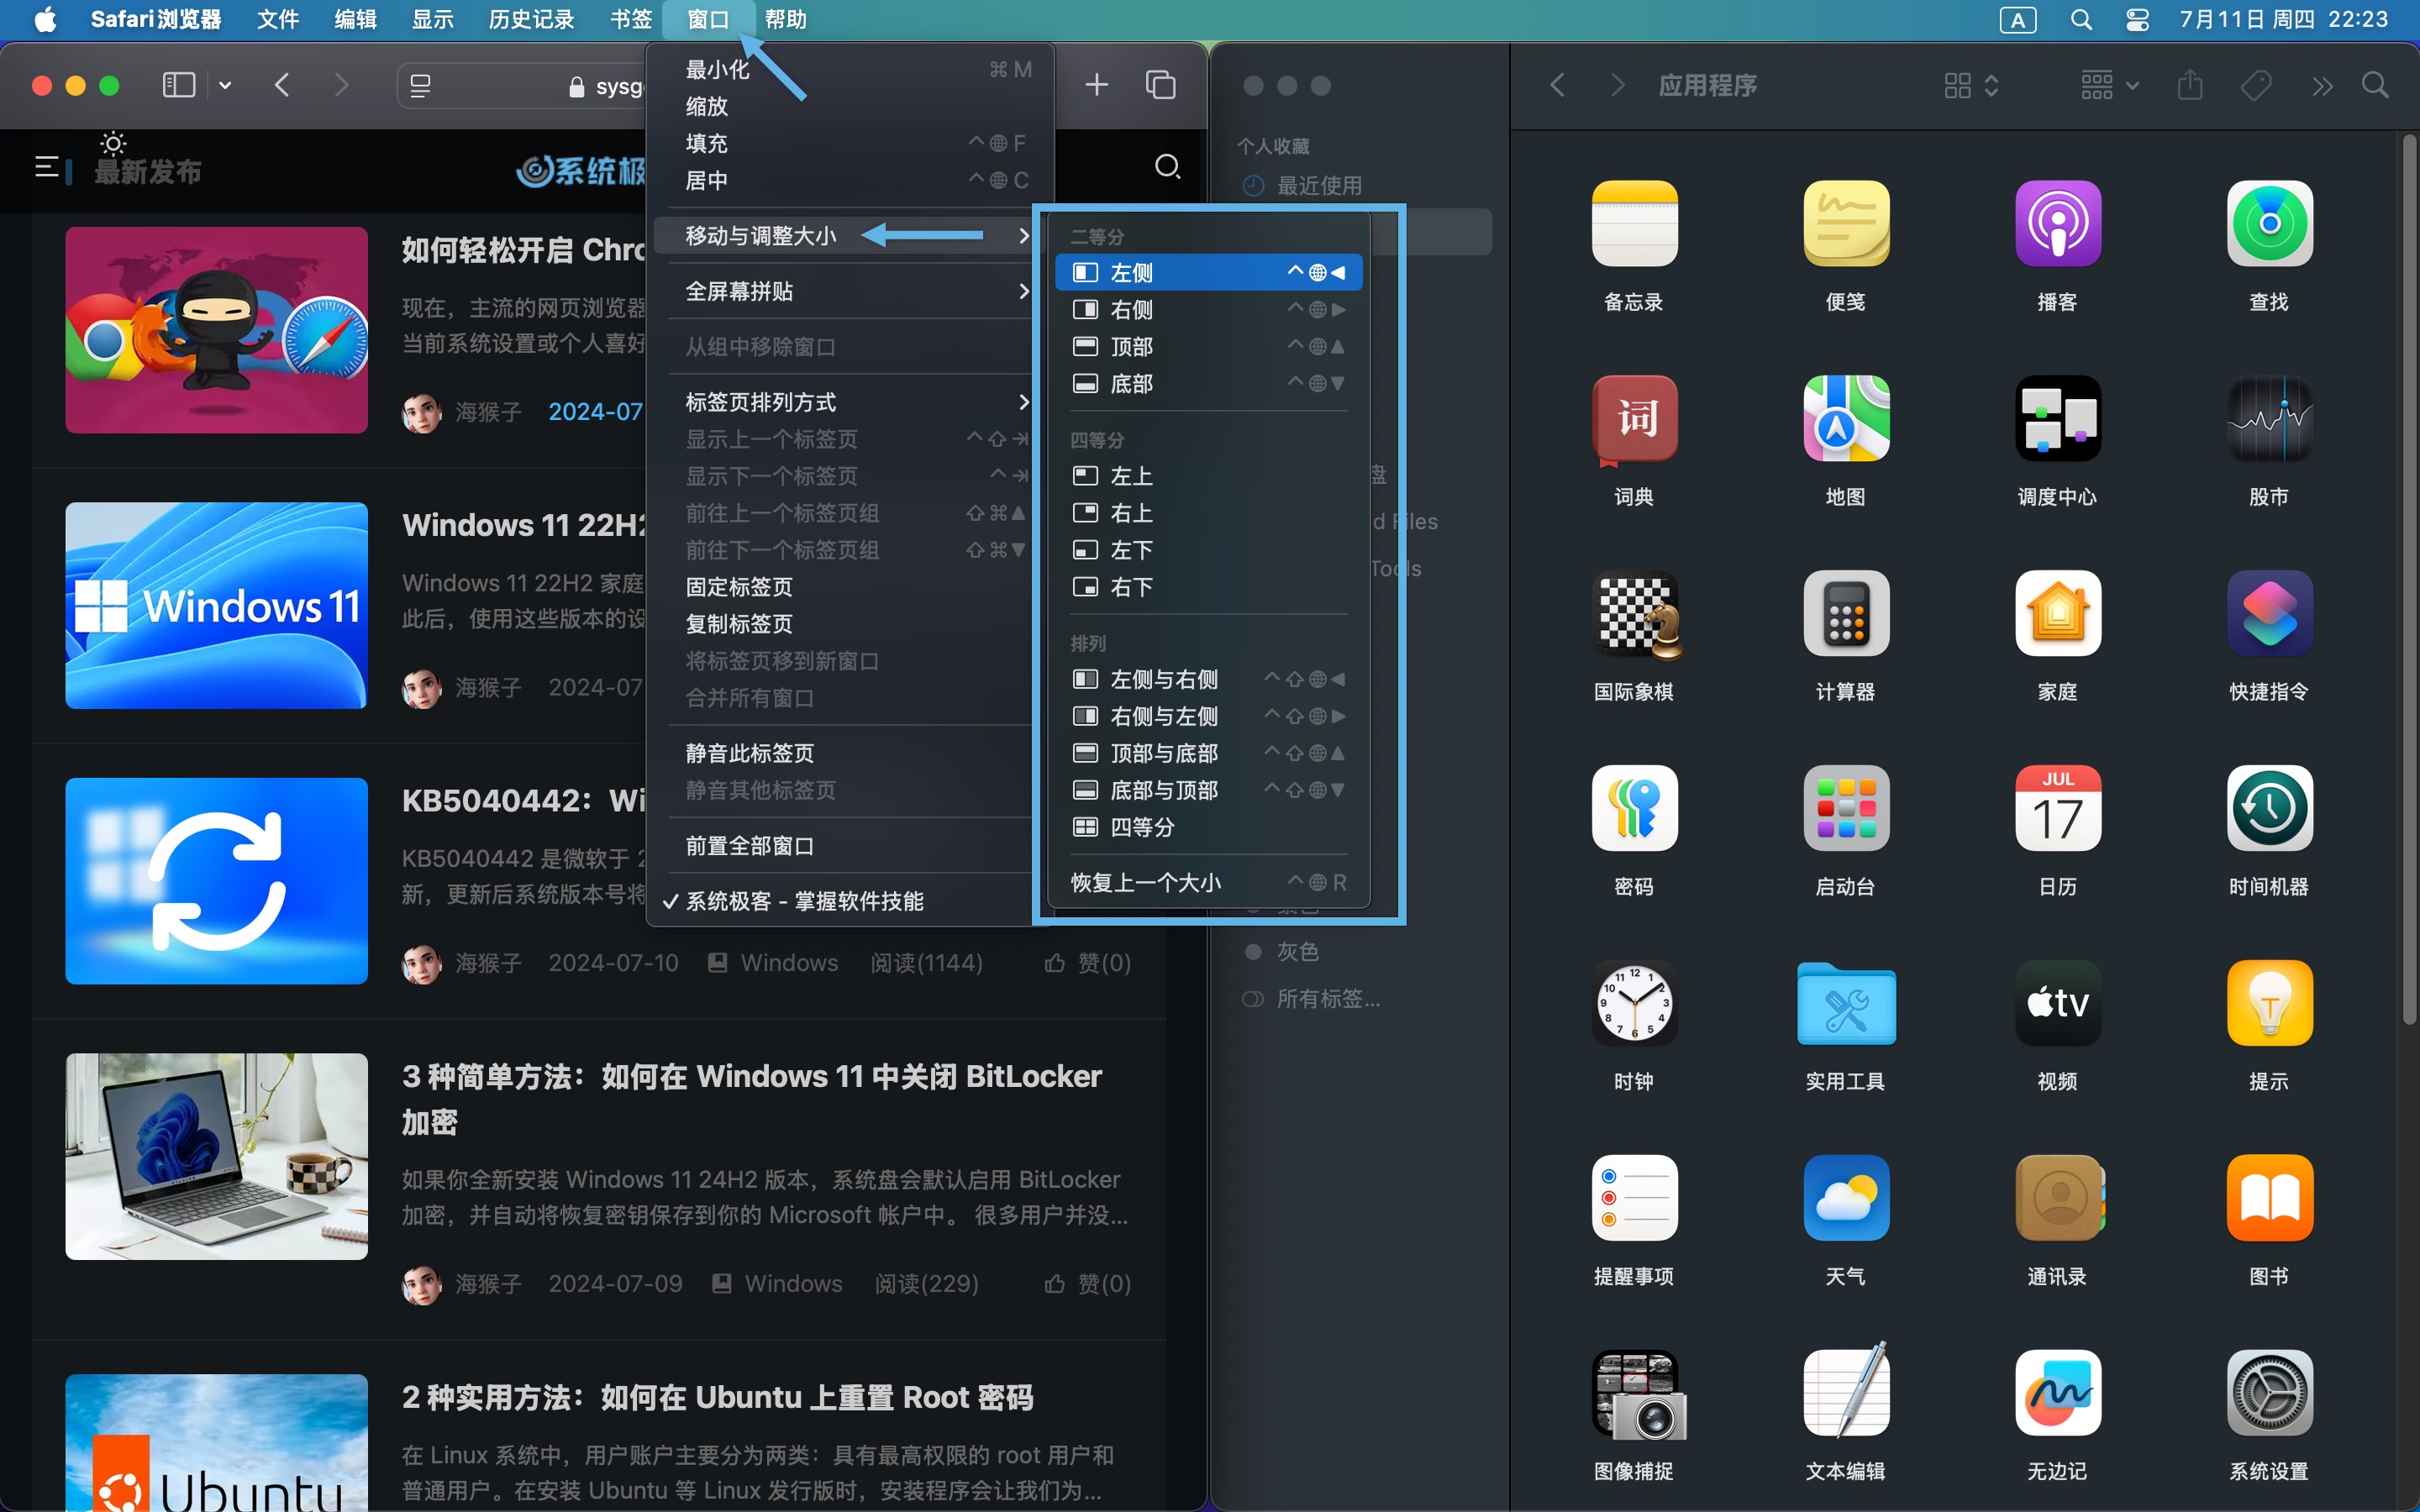This screenshot has height=1512, width=2420.
Task: Toggle 静音此标签页 option
Action: click(x=753, y=753)
